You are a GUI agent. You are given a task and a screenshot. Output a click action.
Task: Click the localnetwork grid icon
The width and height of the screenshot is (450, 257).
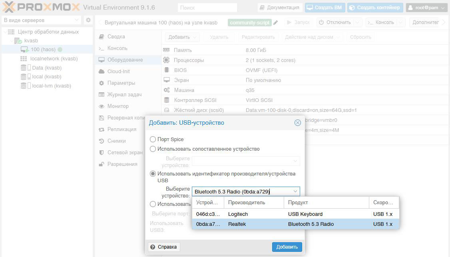(x=24, y=59)
